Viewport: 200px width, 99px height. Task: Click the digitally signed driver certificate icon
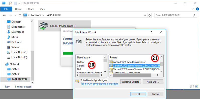(x=77, y=81)
